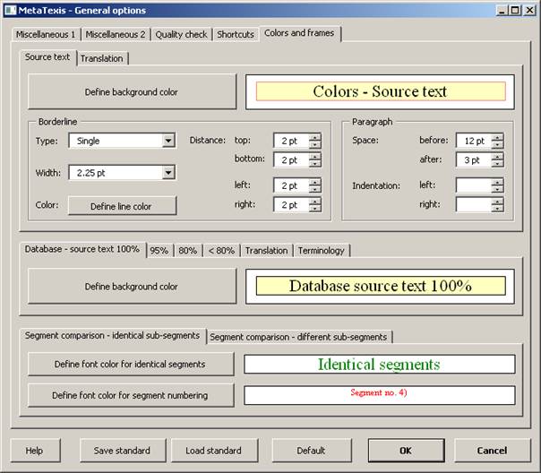
Task: Increase the right indentation value
Action: (x=497, y=202)
